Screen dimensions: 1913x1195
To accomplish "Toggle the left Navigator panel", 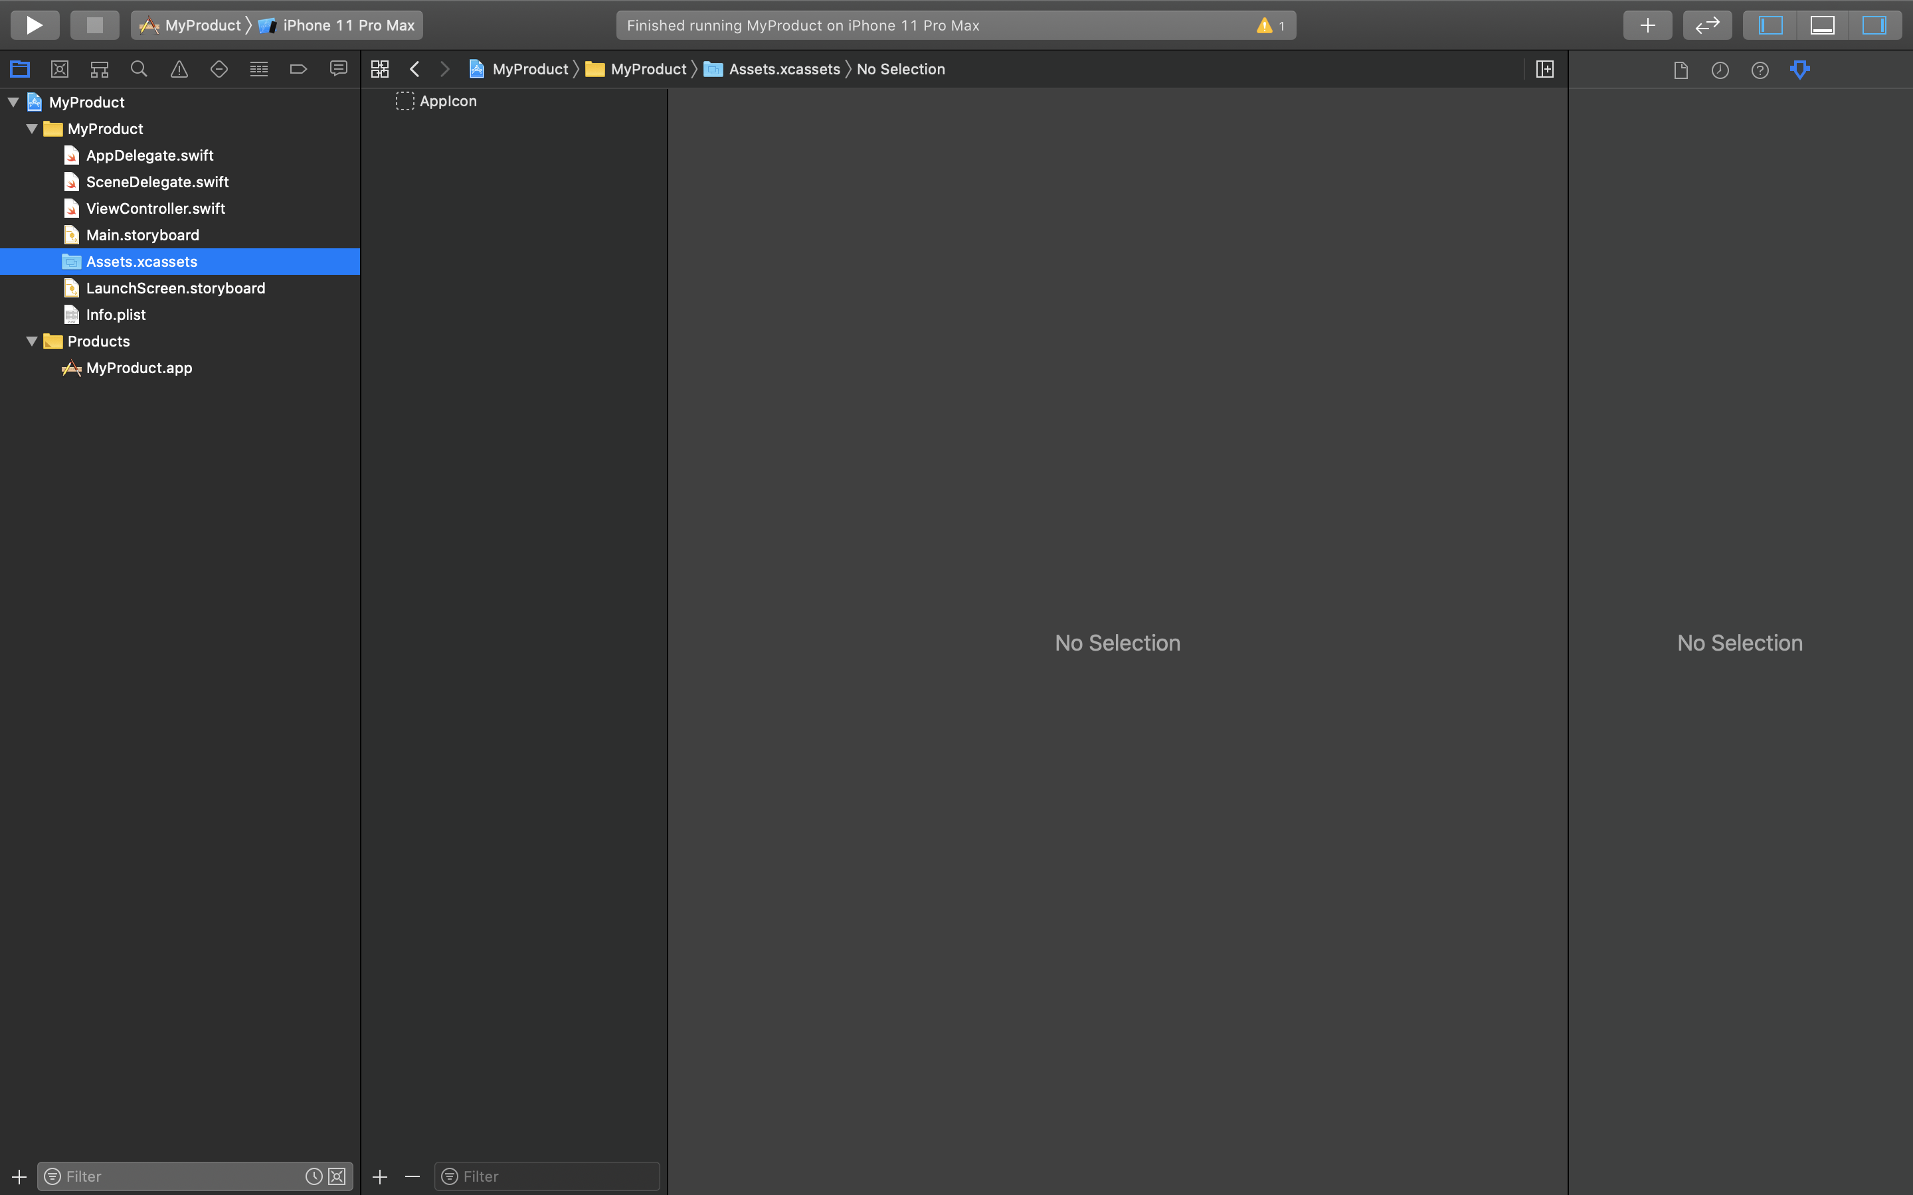I will [1770, 25].
